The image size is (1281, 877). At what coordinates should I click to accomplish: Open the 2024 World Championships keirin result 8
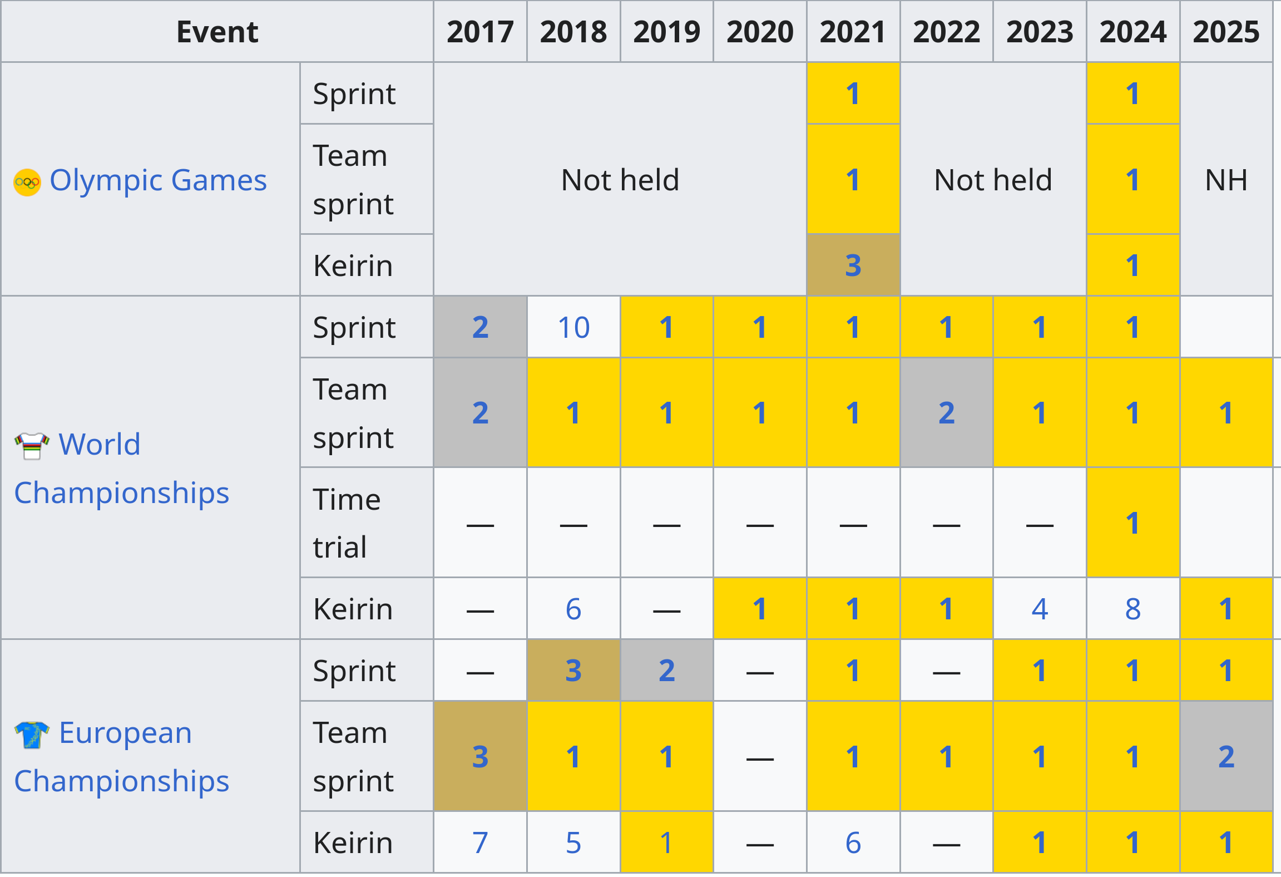(x=1132, y=609)
